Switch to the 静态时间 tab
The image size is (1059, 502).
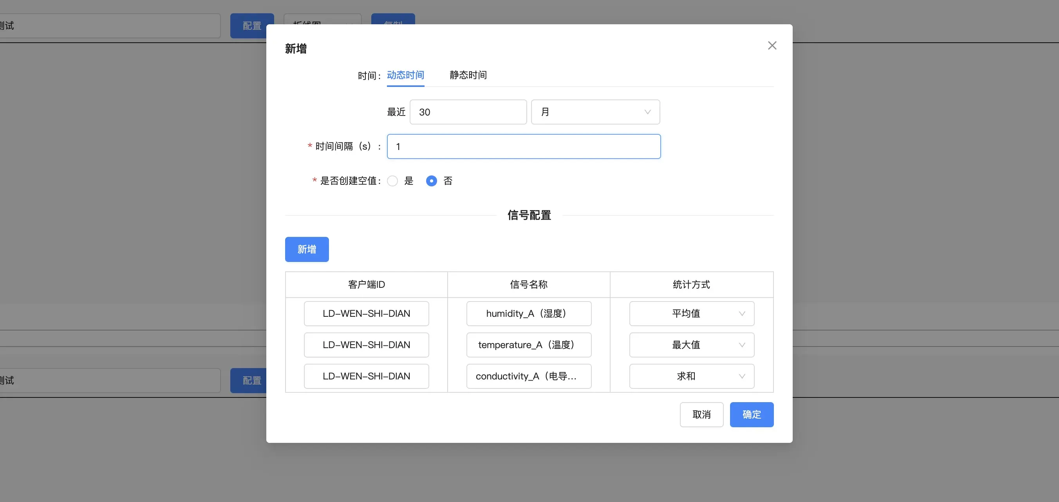coord(468,75)
